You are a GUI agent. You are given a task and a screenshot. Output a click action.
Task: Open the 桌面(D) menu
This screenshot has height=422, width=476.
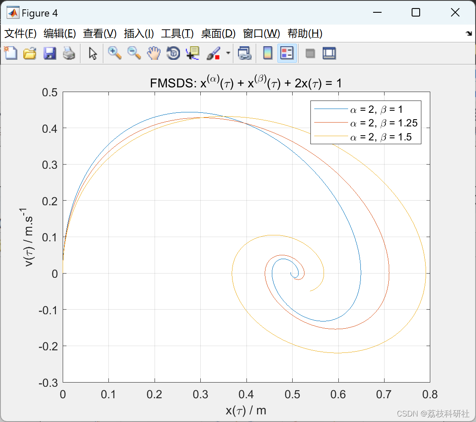[218, 34]
